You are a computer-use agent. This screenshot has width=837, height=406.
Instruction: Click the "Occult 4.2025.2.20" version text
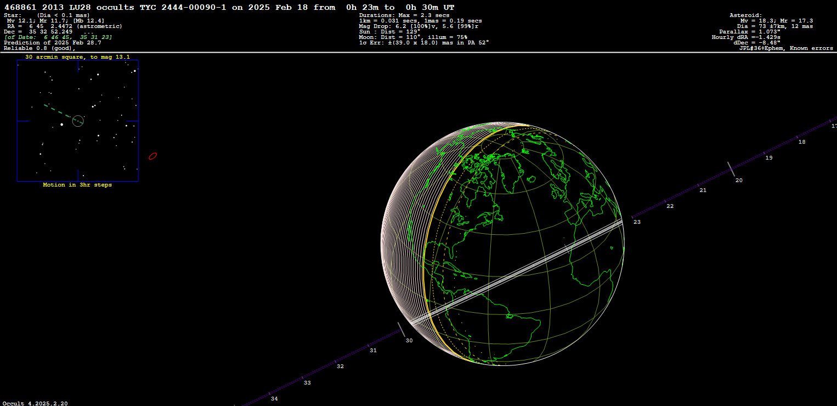coord(35,403)
